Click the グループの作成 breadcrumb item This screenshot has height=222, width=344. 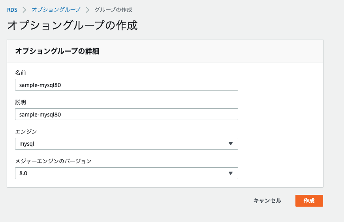click(x=113, y=9)
